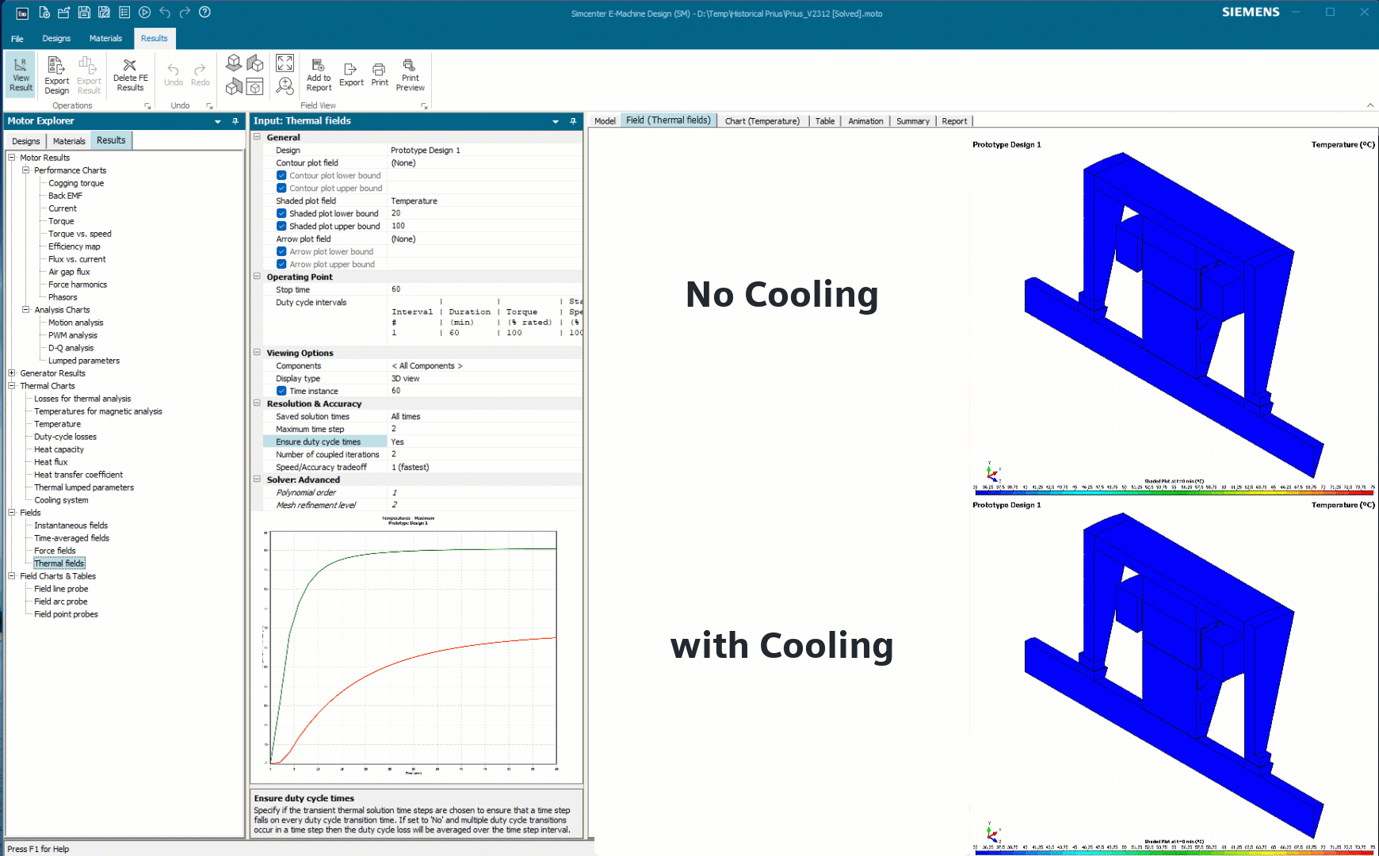Click the Help question mark icon
This screenshot has width=1379, height=856.
pos(204,12)
